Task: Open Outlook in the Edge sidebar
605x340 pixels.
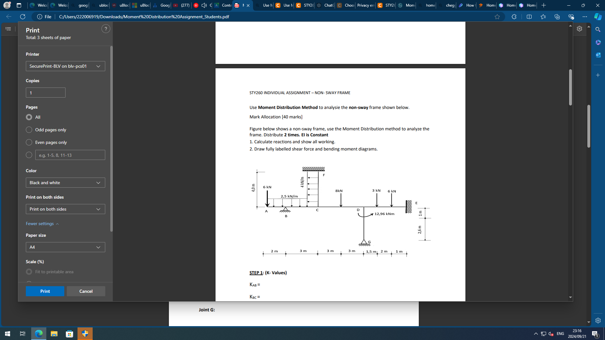Action: pos(598,55)
